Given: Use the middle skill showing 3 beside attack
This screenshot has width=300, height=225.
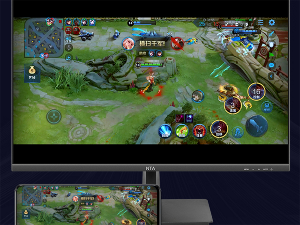Looking at the screenshot, I should 232,105.
